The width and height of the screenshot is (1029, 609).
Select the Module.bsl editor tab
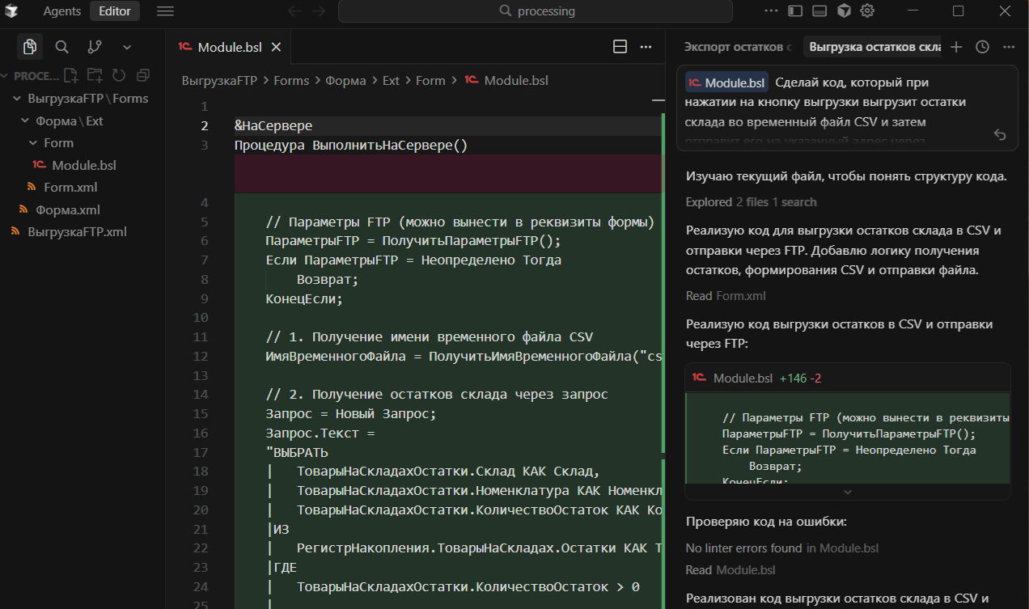(x=229, y=47)
